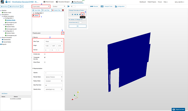
Task: Open the Simulation Designer tab
Action: pos(63,2)
